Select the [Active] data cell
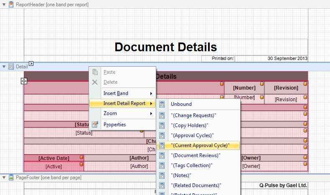 coord(54,166)
